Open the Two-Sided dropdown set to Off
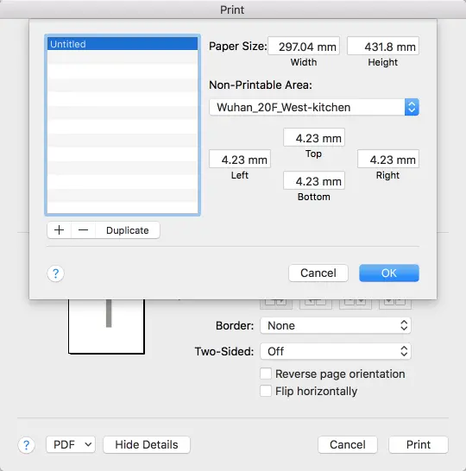466x471 pixels. (x=336, y=351)
